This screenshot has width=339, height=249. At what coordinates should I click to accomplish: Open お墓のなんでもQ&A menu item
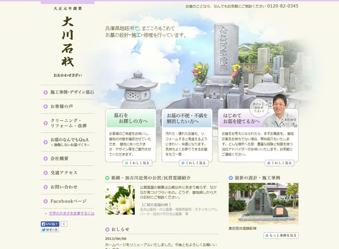(67, 142)
